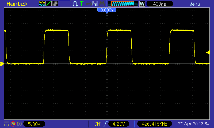Select the green diagonal line icon
This screenshot has height=128, width=214.
(48, 4)
